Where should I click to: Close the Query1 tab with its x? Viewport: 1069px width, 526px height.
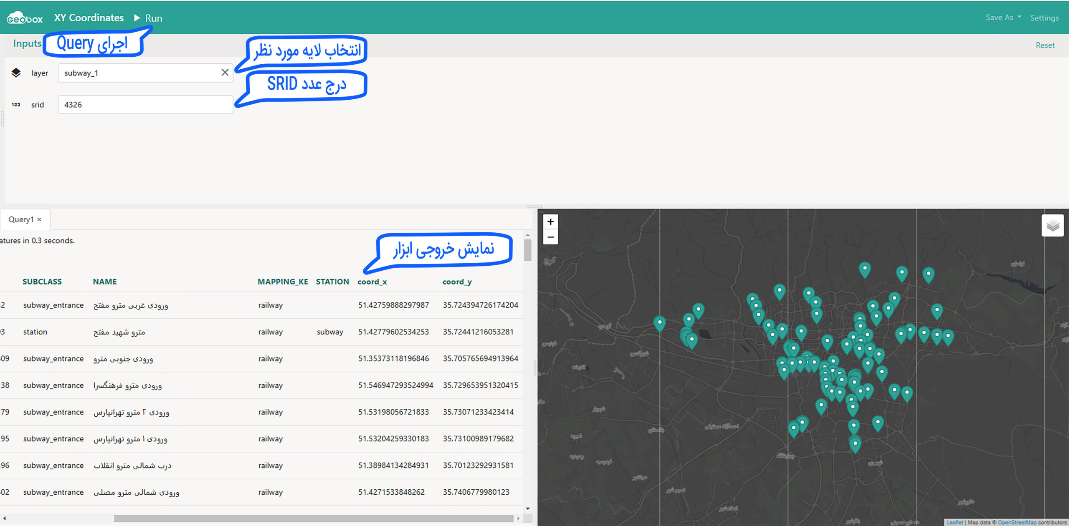pyautogui.click(x=39, y=219)
